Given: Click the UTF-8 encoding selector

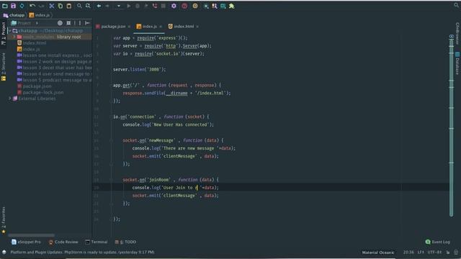Looking at the screenshot, I should coord(434,253).
